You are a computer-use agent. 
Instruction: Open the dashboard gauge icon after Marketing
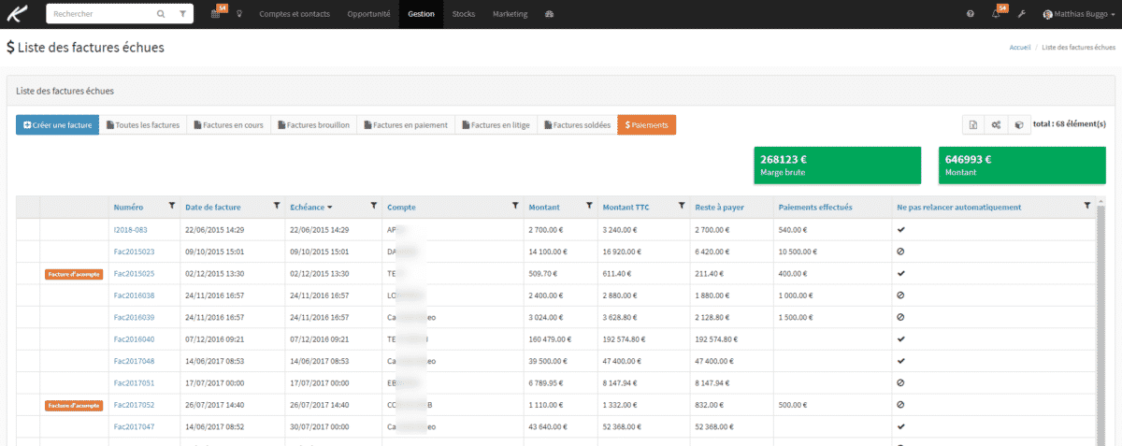(549, 15)
